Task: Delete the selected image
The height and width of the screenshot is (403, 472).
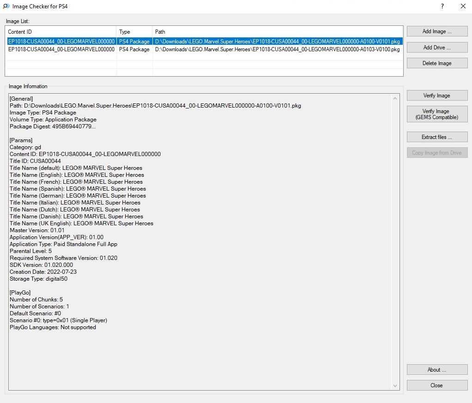Action: tap(437, 63)
